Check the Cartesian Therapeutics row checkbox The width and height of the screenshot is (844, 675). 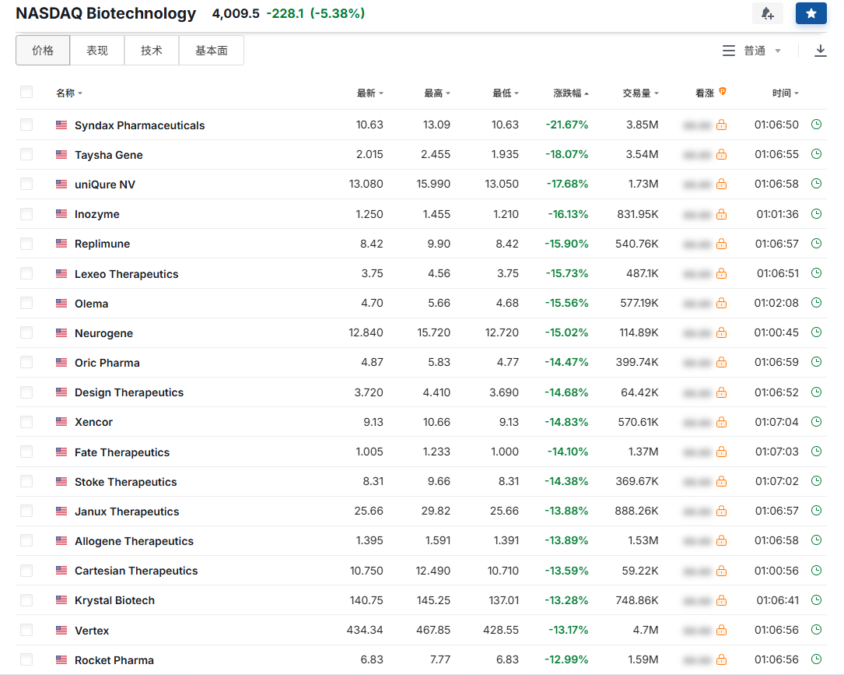pyautogui.click(x=26, y=571)
